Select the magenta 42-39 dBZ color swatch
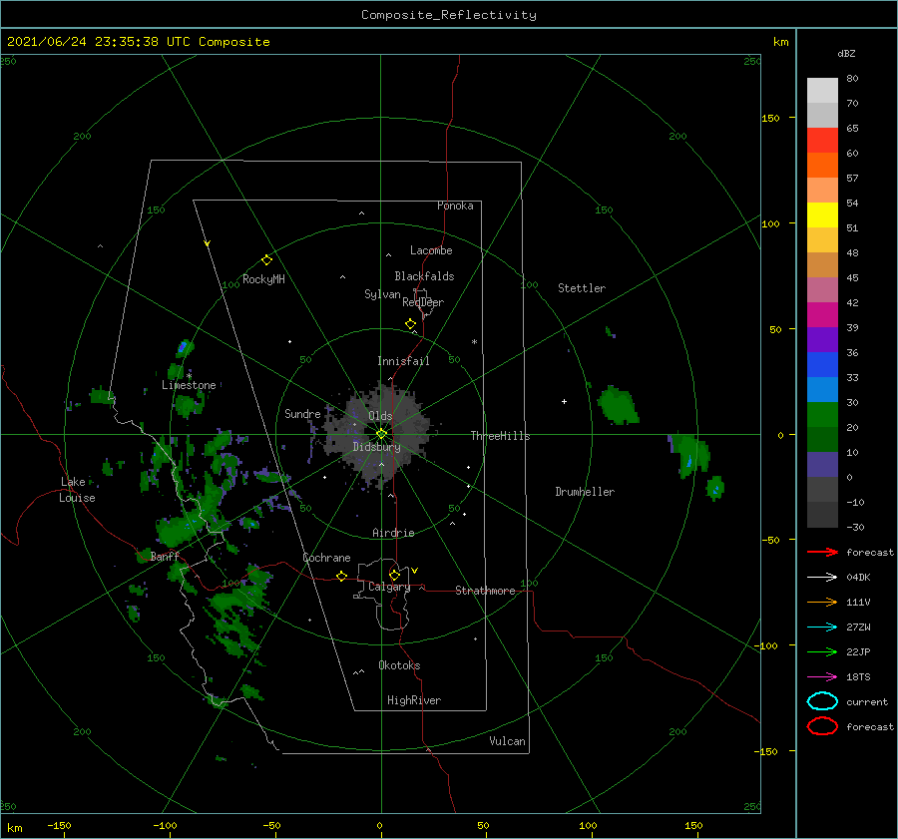Viewport: 898px width, 839px height. coord(822,315)
